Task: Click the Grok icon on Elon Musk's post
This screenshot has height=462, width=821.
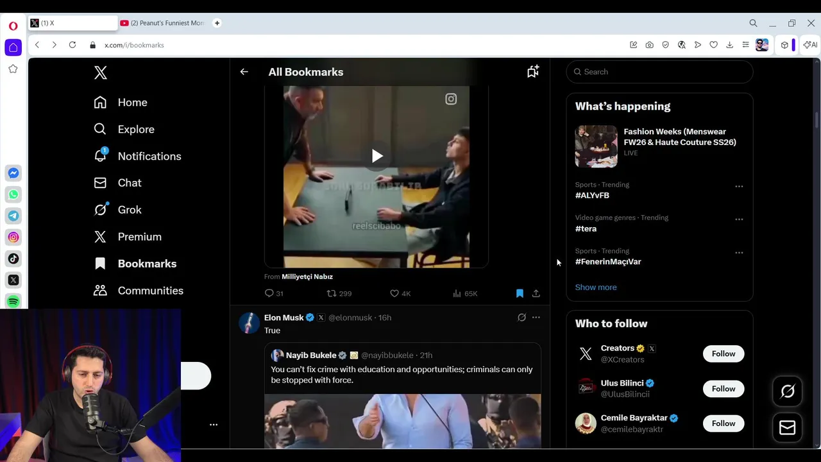Action: pyautogui.click(x=521, y=318)
